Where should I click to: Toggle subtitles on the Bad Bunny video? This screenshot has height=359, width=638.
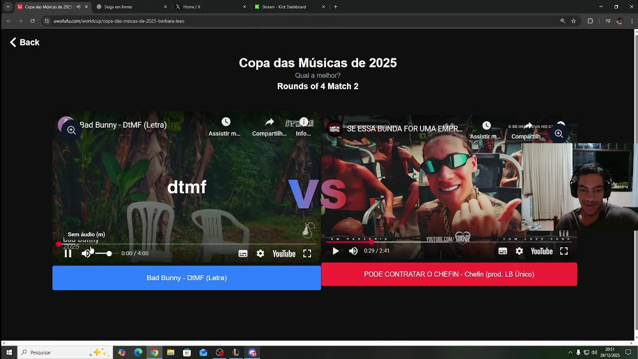(x=243, y=253)
